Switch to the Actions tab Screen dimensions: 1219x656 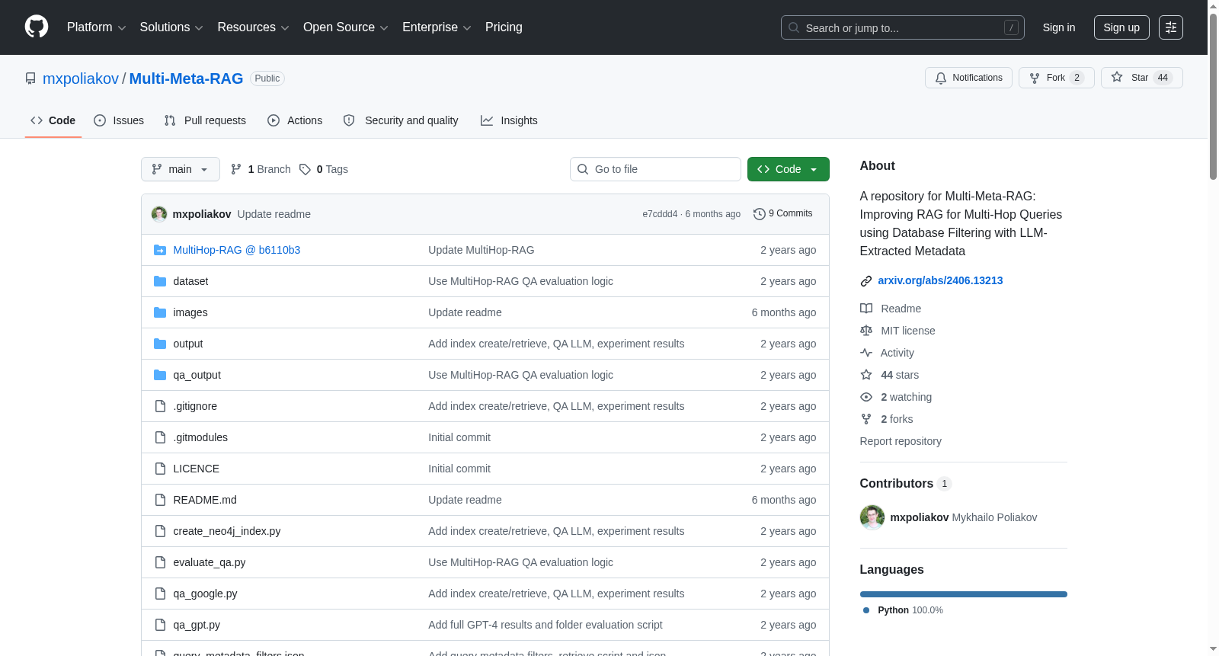[295, 120]
